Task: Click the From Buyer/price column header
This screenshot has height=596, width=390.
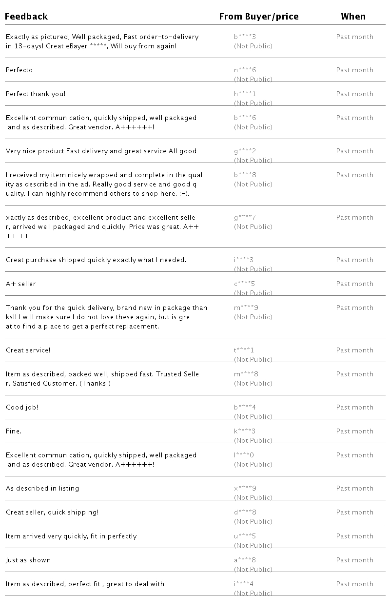Action: (259, 17)
